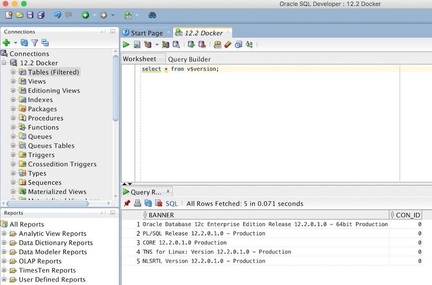The height and width of the screenshot is (285, 432).
Task: Commit changes with the green check database icon
Action: 191,44
